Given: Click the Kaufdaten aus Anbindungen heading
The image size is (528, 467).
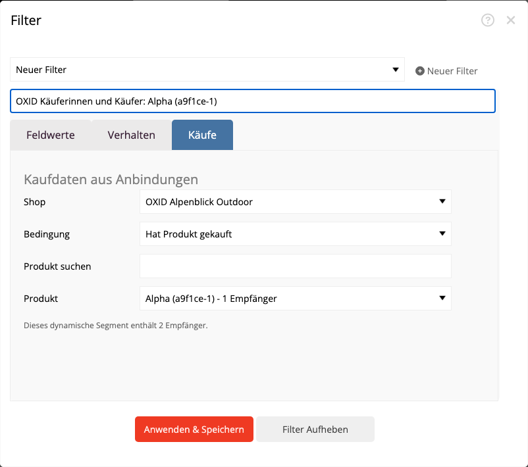Looking at the screenshot, I should coord(111,180).
